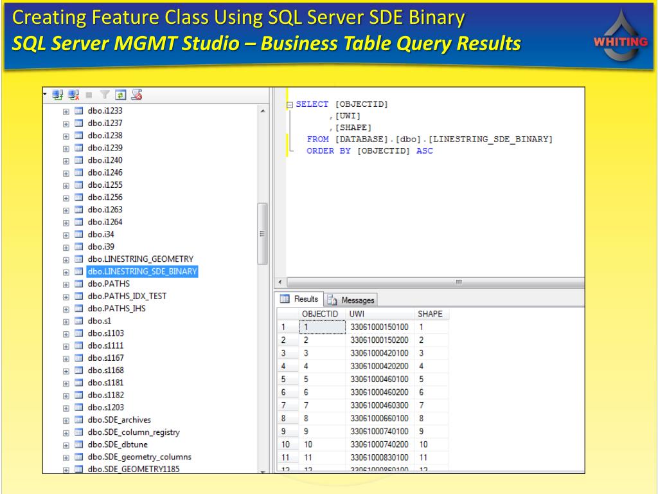The width and height of the screenshot is (658, 494).
Task: Select the dbo.s1111 table
Action: [x=106, y=345]
